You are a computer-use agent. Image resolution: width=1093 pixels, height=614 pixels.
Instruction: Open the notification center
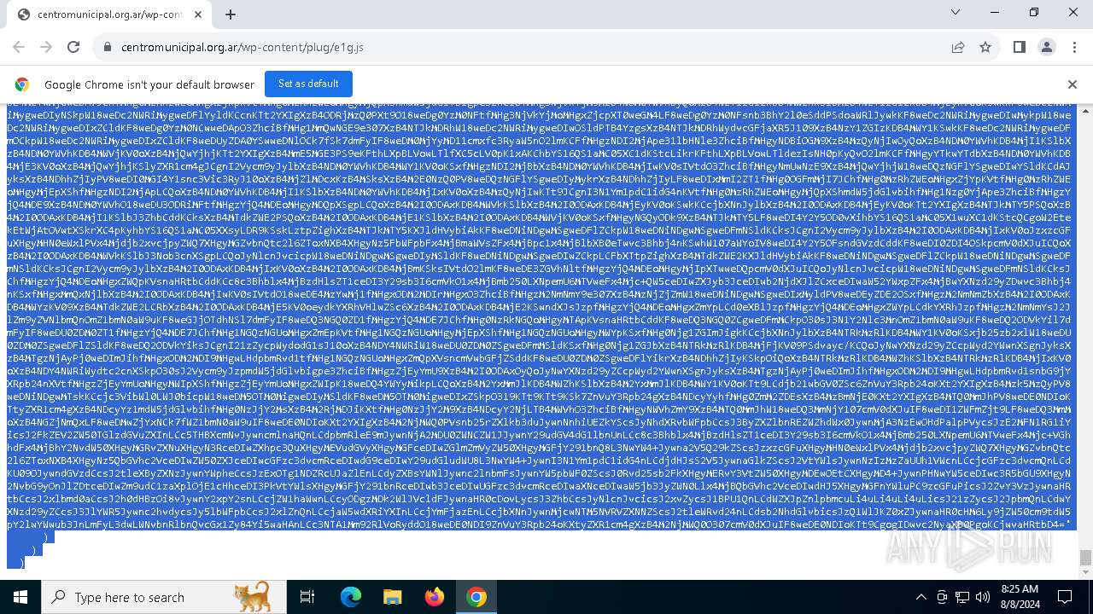(1065, 597)
